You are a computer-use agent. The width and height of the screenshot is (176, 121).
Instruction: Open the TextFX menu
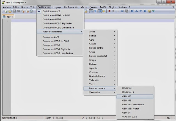click(103, 7)
